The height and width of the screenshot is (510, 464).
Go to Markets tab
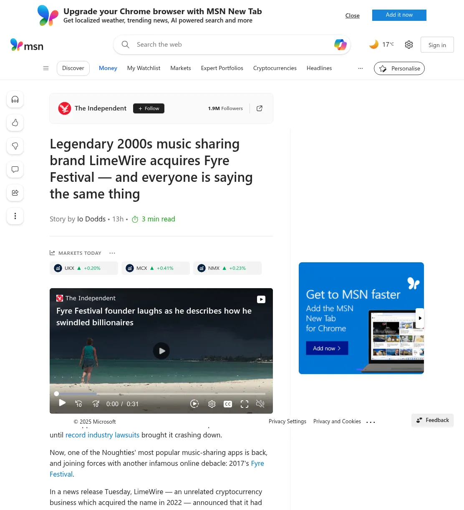coord(181,68)
